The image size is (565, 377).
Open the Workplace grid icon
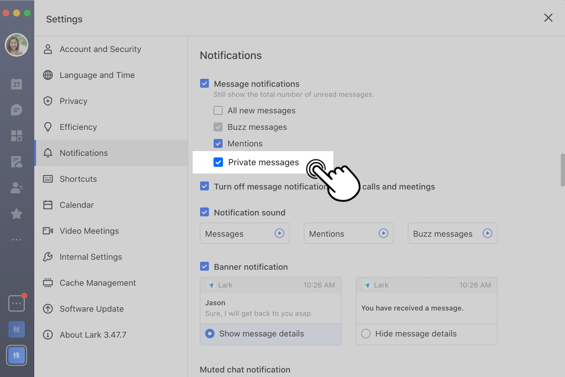coord(17,135)
